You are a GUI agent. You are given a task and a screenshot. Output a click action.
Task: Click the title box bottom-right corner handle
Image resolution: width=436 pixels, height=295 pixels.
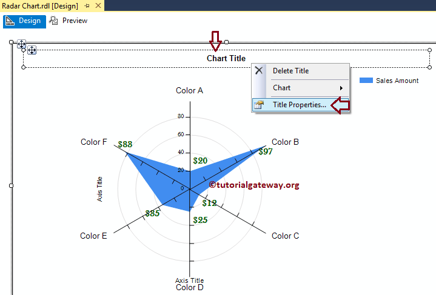tap(429, 67)
